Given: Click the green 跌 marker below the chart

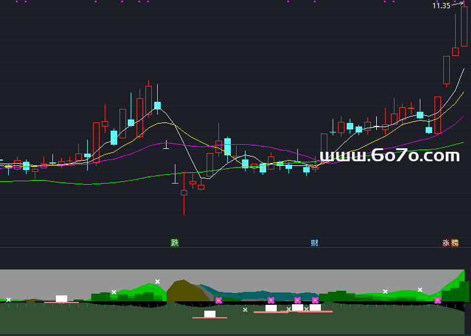Looking at the screenshot, I should point(174,242).
